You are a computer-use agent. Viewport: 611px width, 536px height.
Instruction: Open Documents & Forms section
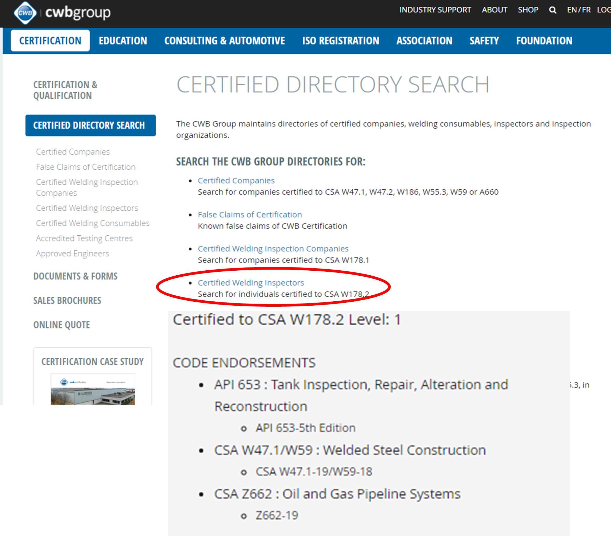75,276
